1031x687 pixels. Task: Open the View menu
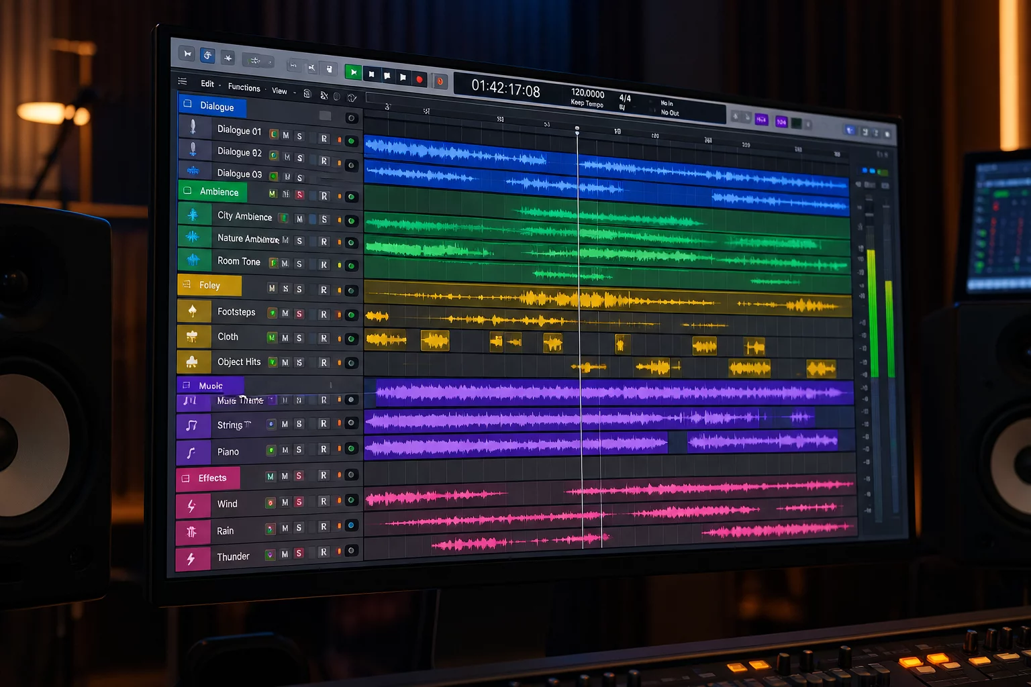[279, 91]
